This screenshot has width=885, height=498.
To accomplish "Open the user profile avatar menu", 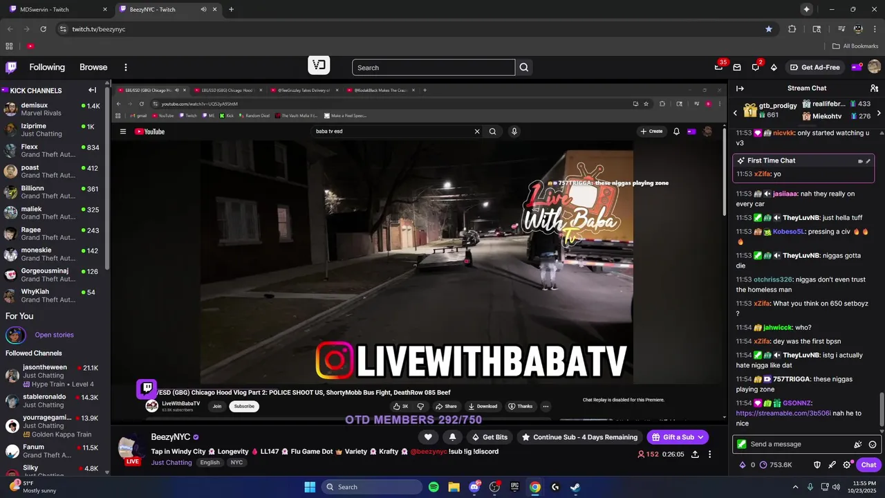I will [874, 67].
